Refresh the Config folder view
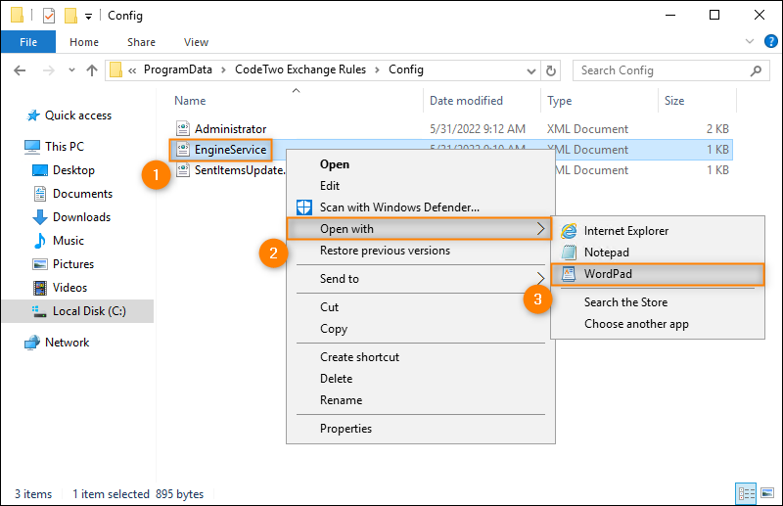This screenshot has width=783, height=506. click(x=551, y=70)
